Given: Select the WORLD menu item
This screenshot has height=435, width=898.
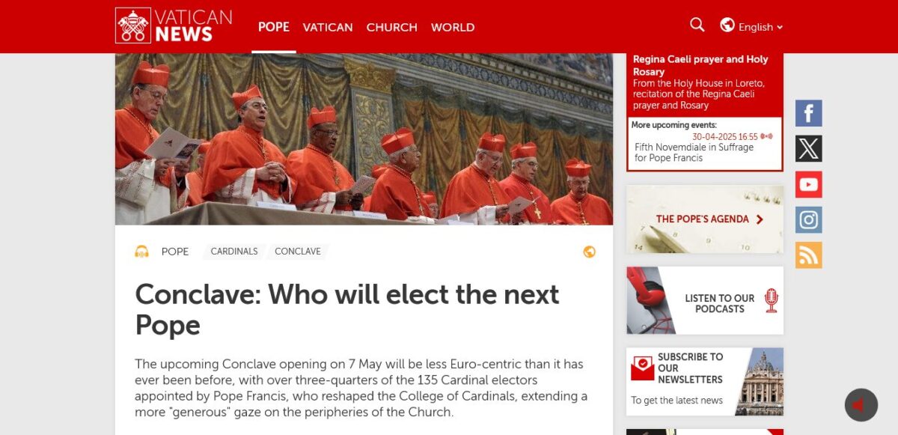Looking at the screenshot, I should point(453,27).
